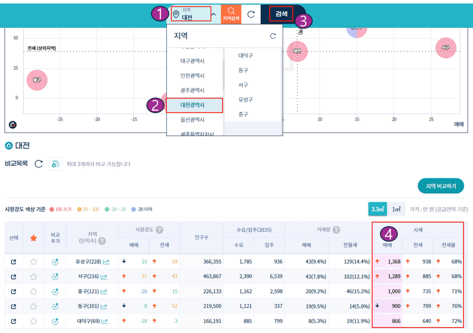Viewport: 473px width, 333px height.
Task: Choose 동구 in the dropdown district list
Action: 243,70
